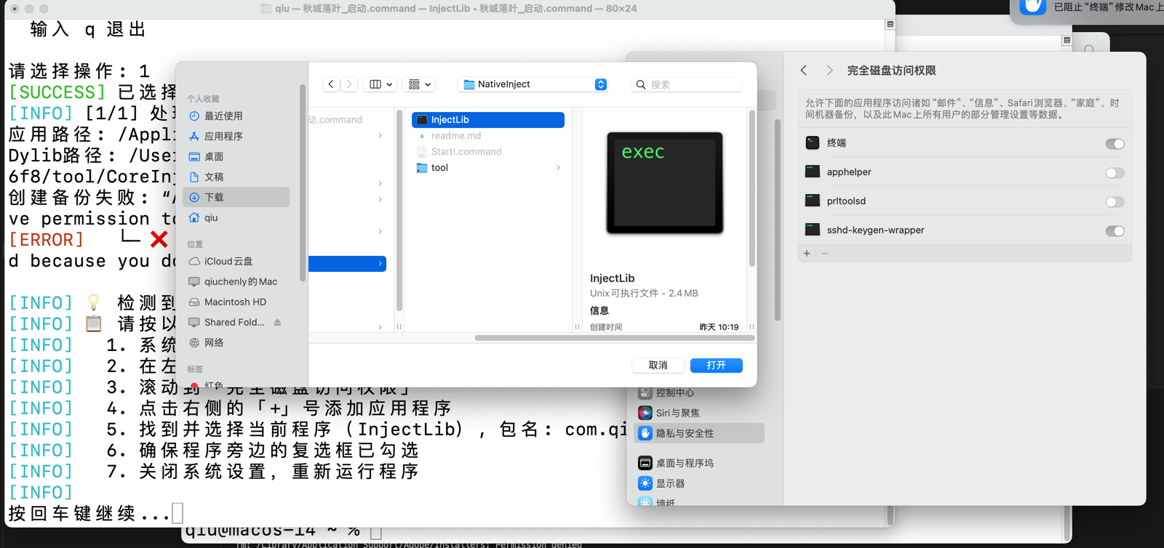The height and width of the screenshot is (548, 1164).
Task: Click the 打开 button
Action: pyautogui.click(x=716, y=365)
